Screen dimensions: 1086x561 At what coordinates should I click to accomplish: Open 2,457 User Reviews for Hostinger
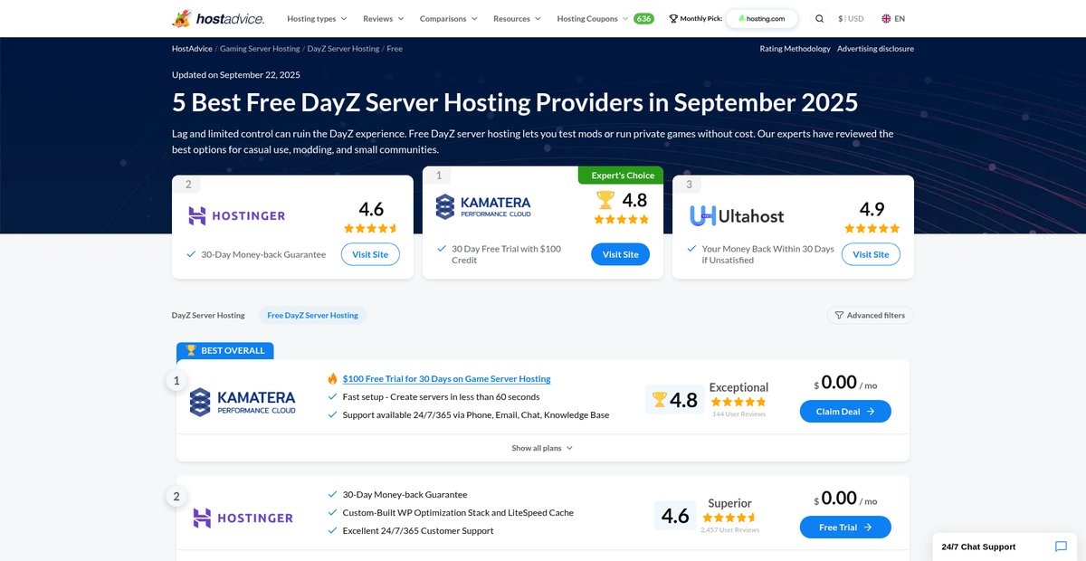pyautogui.click(x=729, y=530)
